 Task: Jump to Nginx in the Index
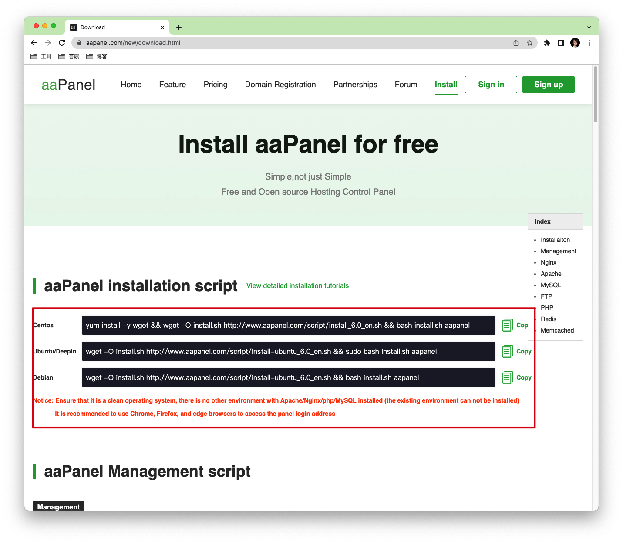click(549, 262)
